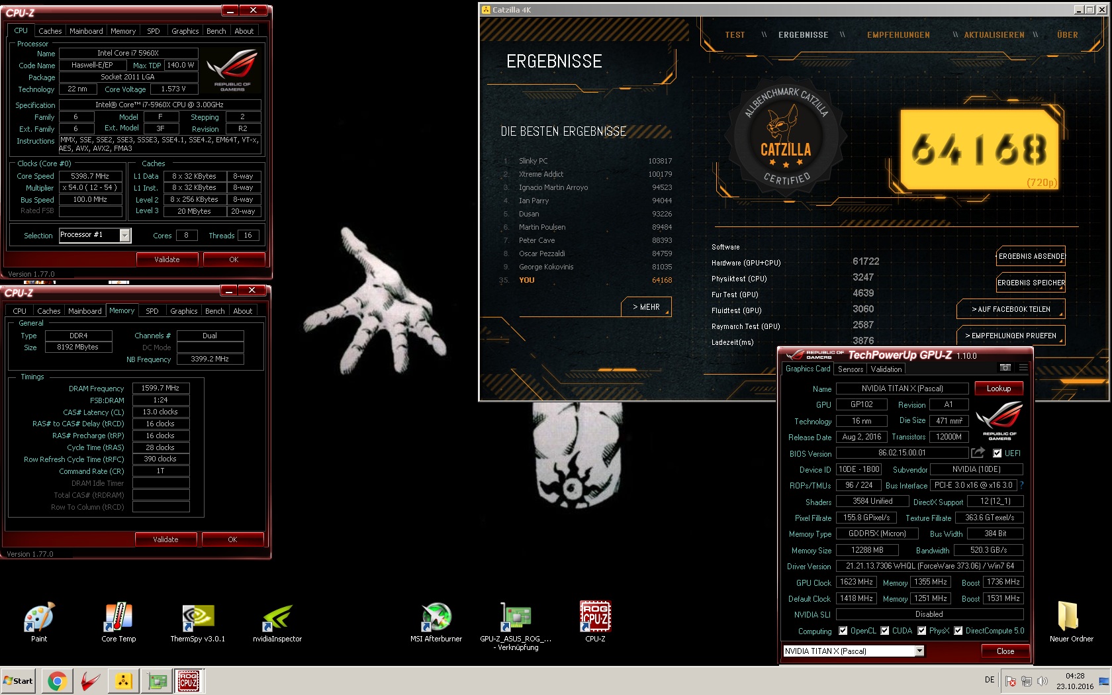Toggle the CUDA checkbox
Viewport: 1112px width, 695px height.
884,631
